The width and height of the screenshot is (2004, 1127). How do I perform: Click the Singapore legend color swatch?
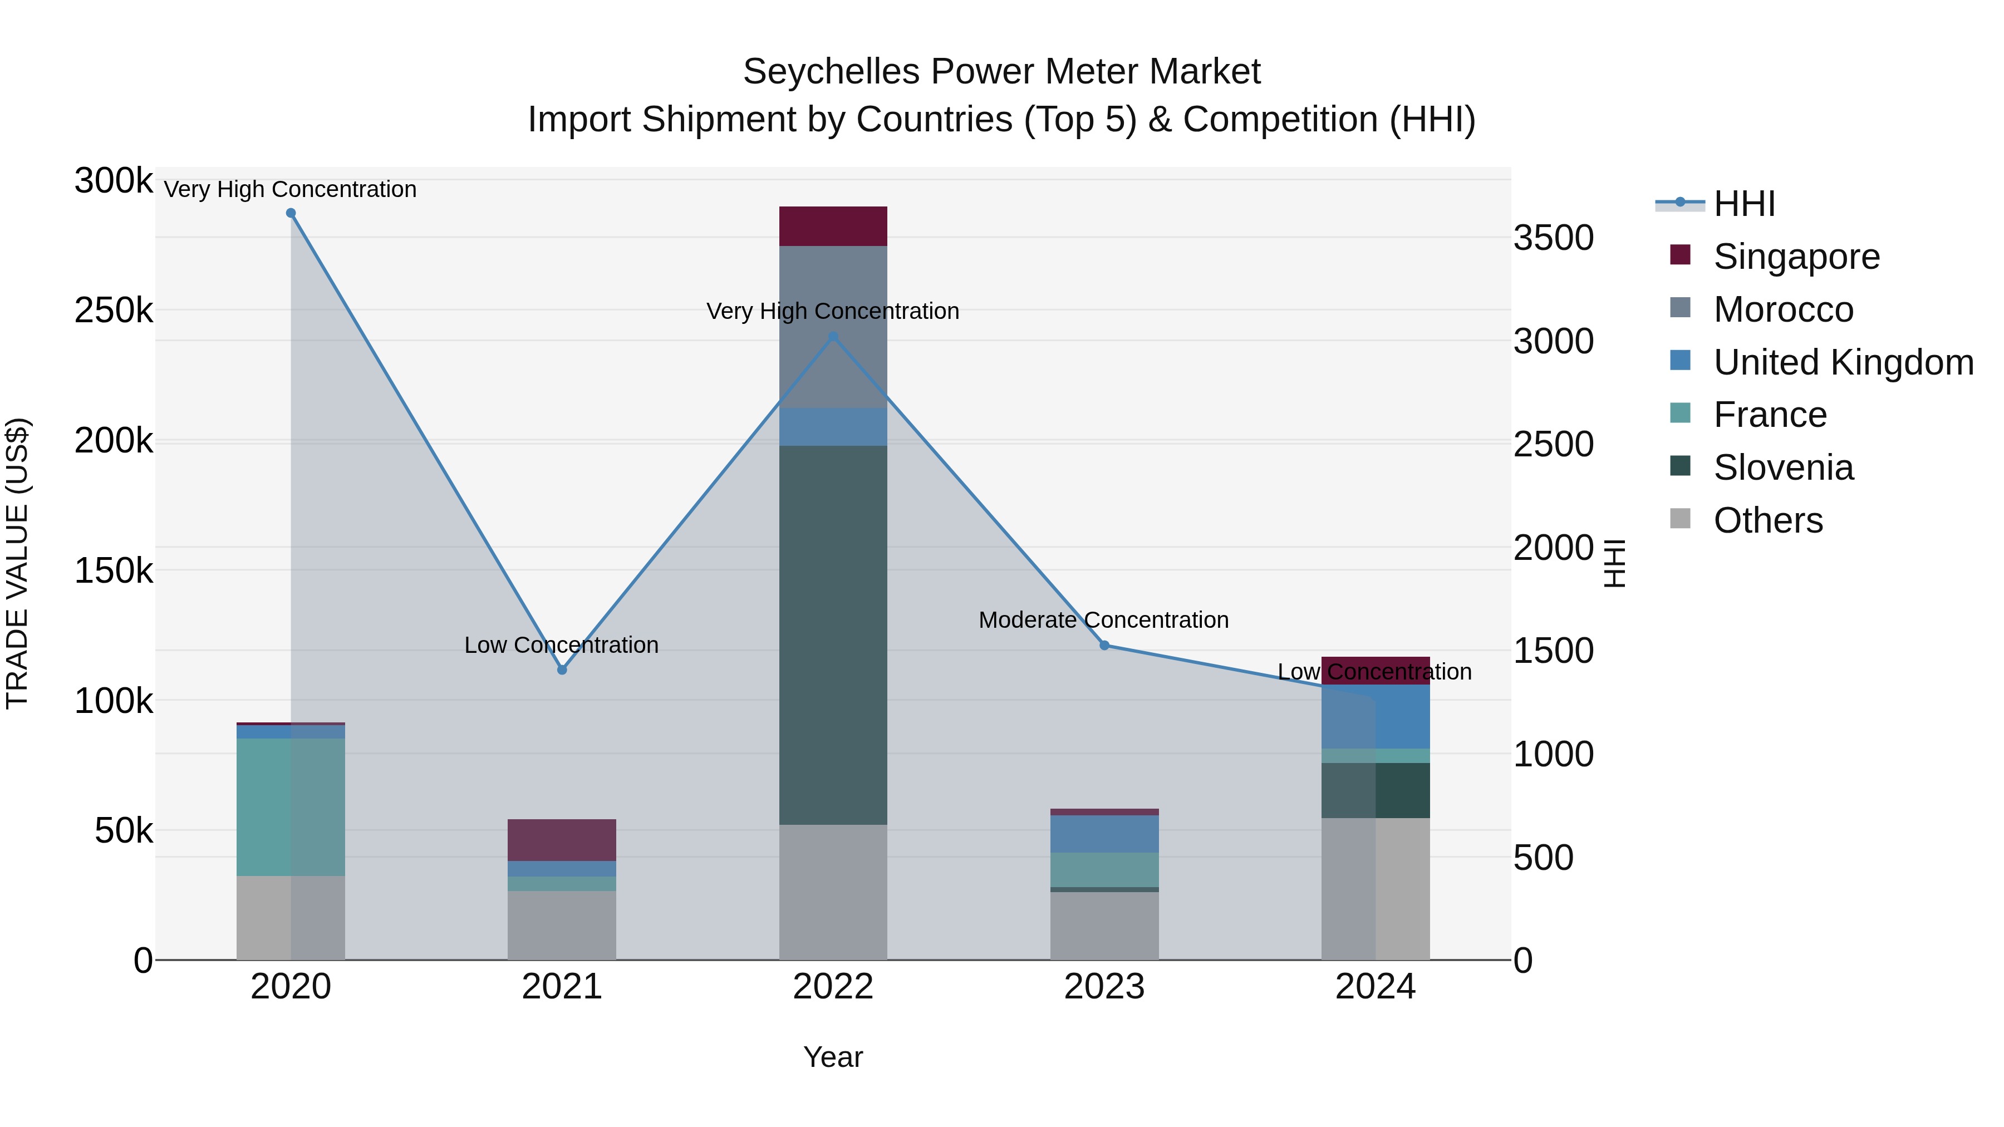click(x=1681, y=254)
